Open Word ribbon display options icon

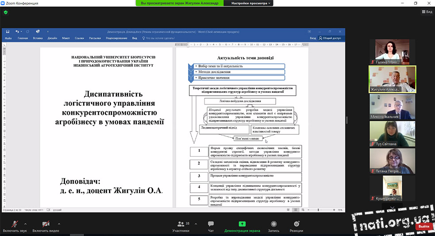(309, 31)
